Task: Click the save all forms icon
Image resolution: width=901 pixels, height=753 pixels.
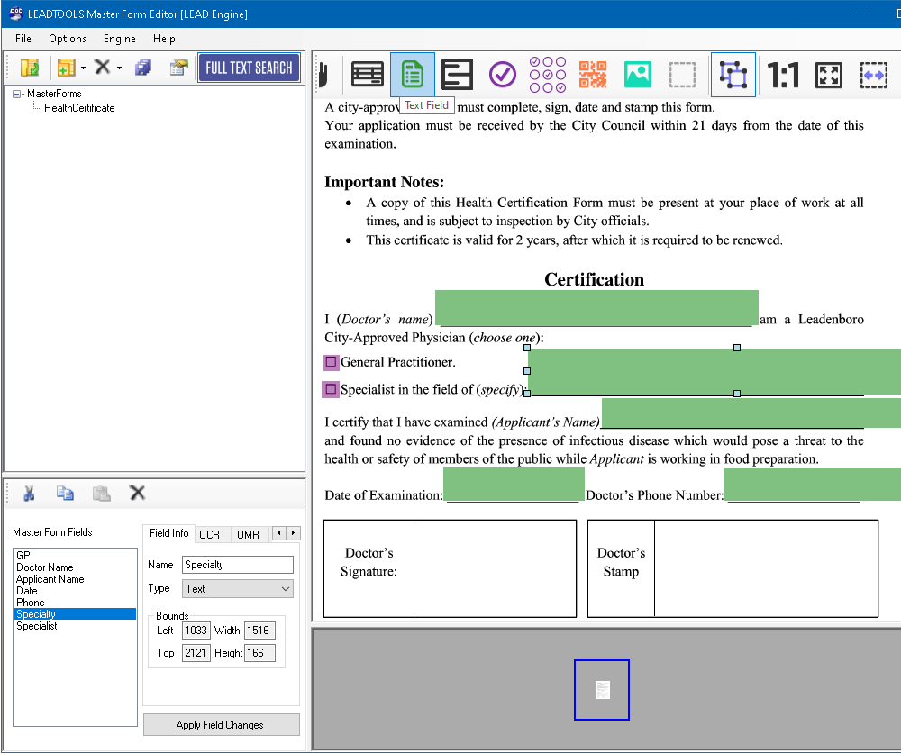Action: pyautogui.click(x=143, y=68)
